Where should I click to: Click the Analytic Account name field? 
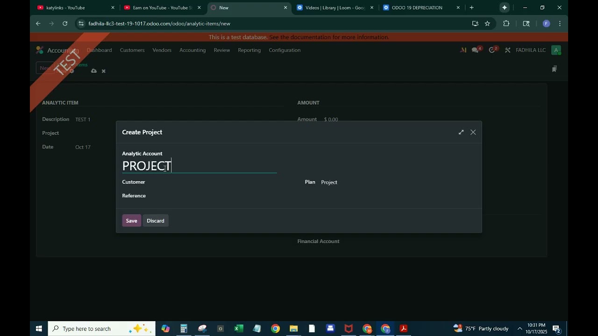point(199,166)
